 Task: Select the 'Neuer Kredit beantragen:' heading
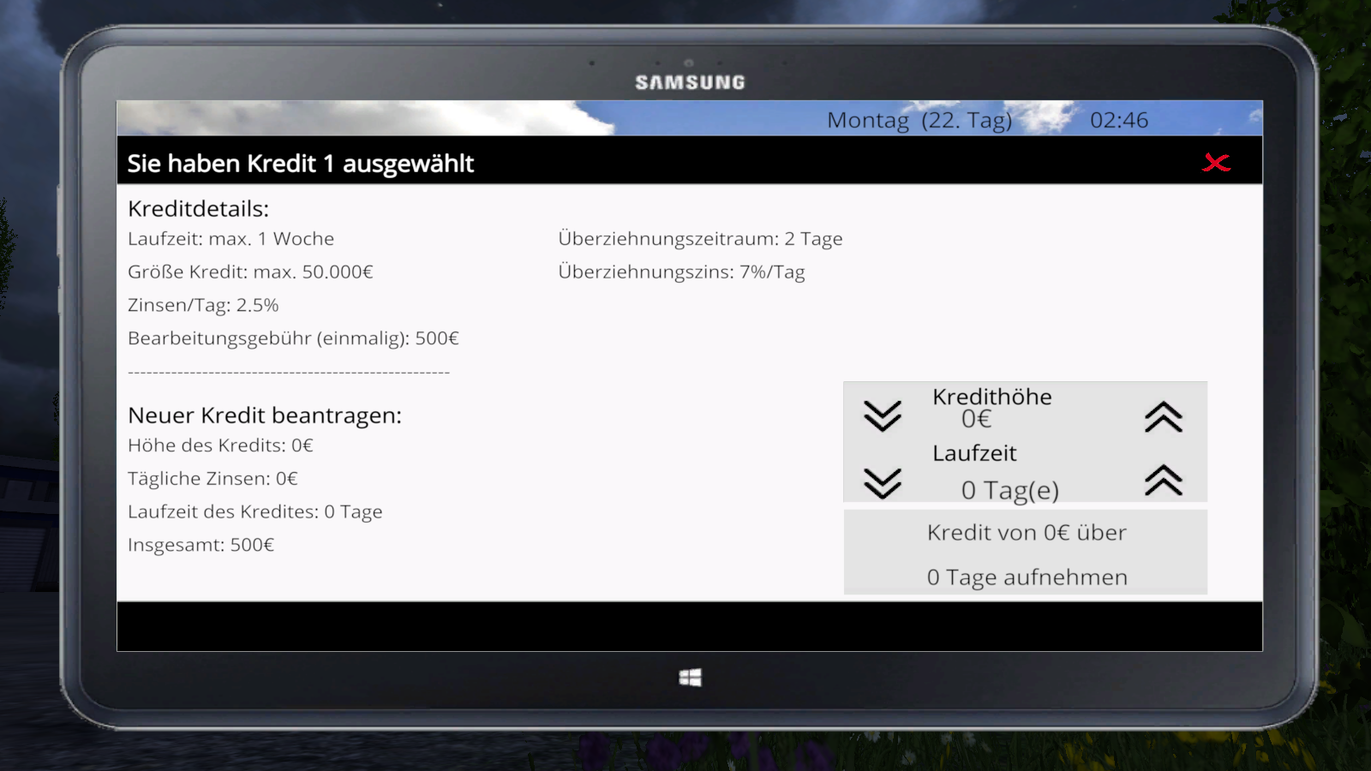pyautogui.click(x=265, y=415)
